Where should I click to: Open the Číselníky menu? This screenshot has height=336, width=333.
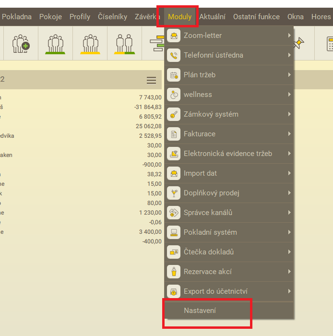click(x=112, y=17)
